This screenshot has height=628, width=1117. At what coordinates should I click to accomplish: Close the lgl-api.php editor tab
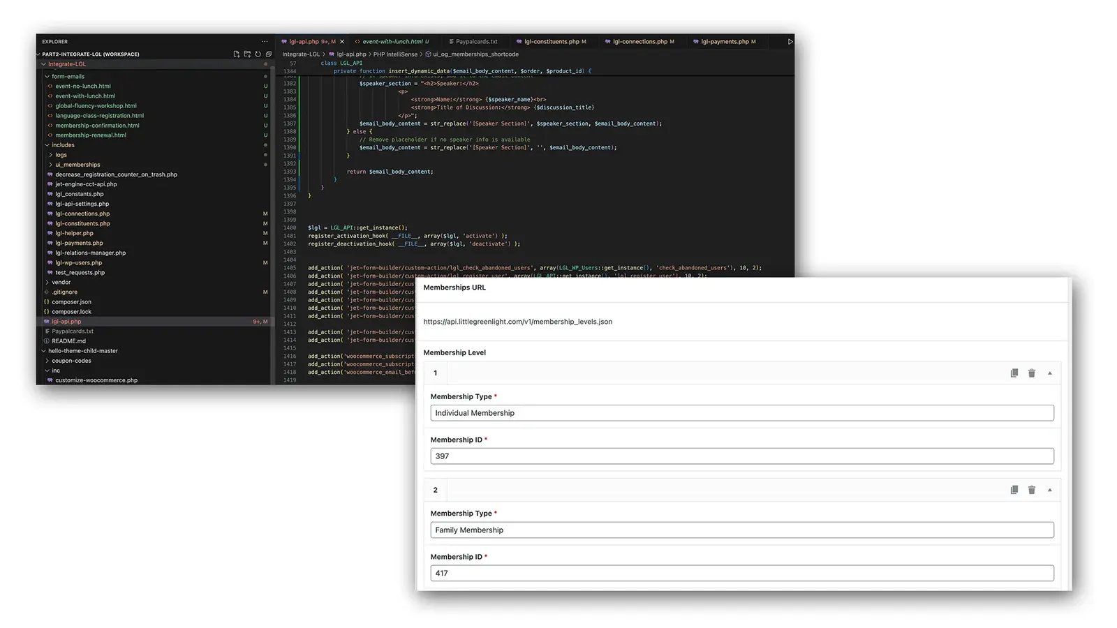coord(342,42)
